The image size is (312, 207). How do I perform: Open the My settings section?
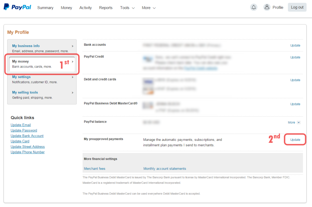42,79
